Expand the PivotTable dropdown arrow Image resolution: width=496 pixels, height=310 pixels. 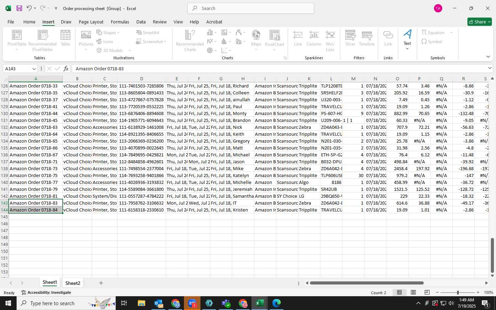17,50
